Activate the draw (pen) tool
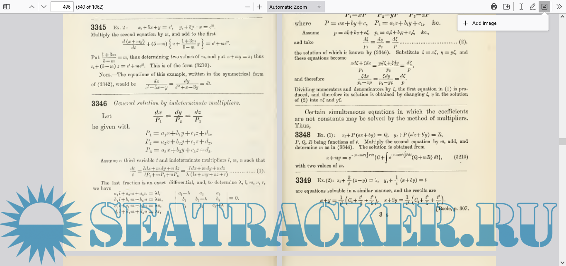566x266 pixels. [533, 7]
